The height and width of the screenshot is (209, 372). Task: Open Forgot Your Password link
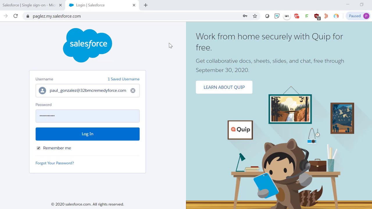pyautogui.click(x=55, y=163)
